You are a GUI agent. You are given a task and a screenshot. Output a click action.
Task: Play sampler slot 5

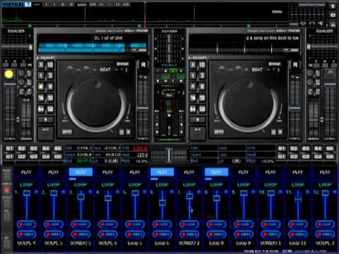[x=135, y=172]
